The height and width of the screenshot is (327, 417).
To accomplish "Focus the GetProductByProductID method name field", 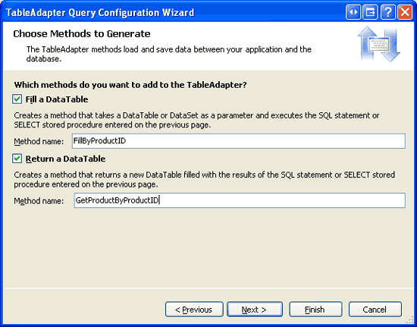I will 240,200.
